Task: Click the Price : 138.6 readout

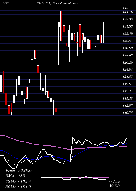Action: tap(18, 171)
